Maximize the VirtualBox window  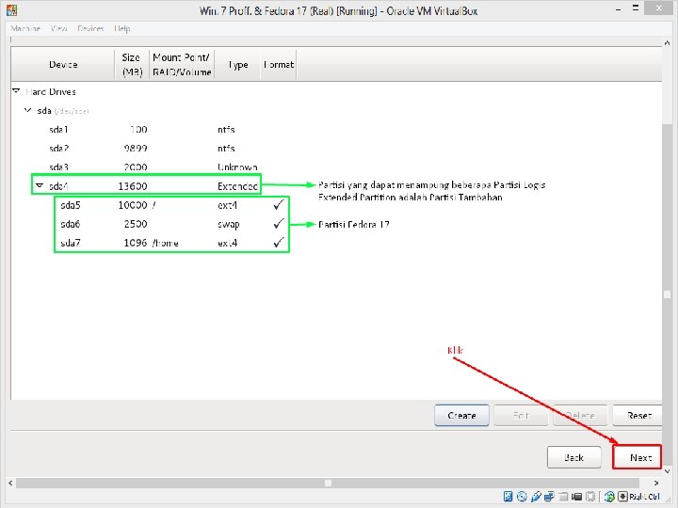(636, 8)
